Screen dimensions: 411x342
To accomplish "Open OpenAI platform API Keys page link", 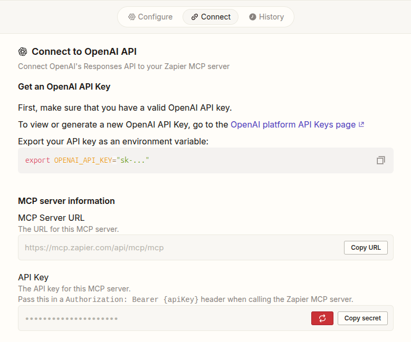I will 297,125.
